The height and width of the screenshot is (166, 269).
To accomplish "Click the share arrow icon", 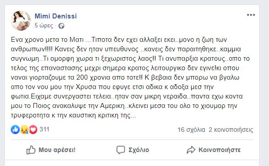I will coord(191,150).
